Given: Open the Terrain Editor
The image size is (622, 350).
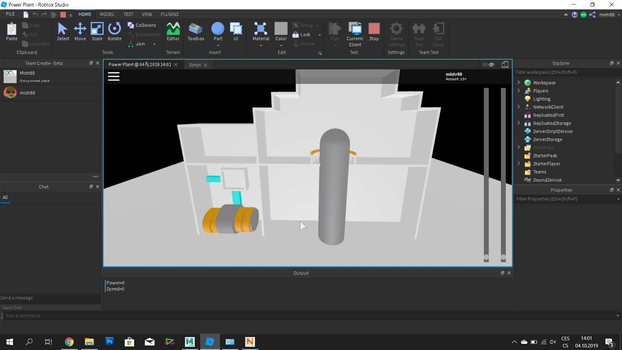Looking at the screenshot, I should [173, 32].
